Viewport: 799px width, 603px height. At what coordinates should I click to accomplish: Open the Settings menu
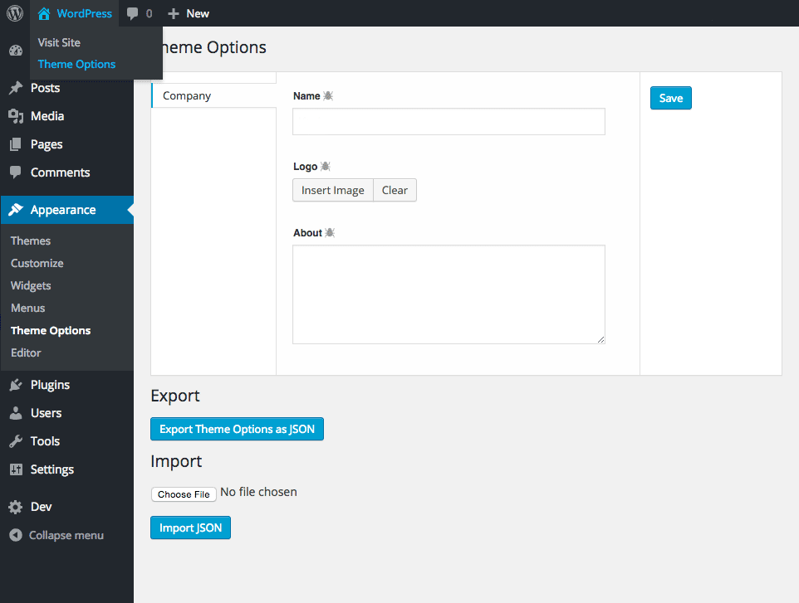(x=66, y=469)
